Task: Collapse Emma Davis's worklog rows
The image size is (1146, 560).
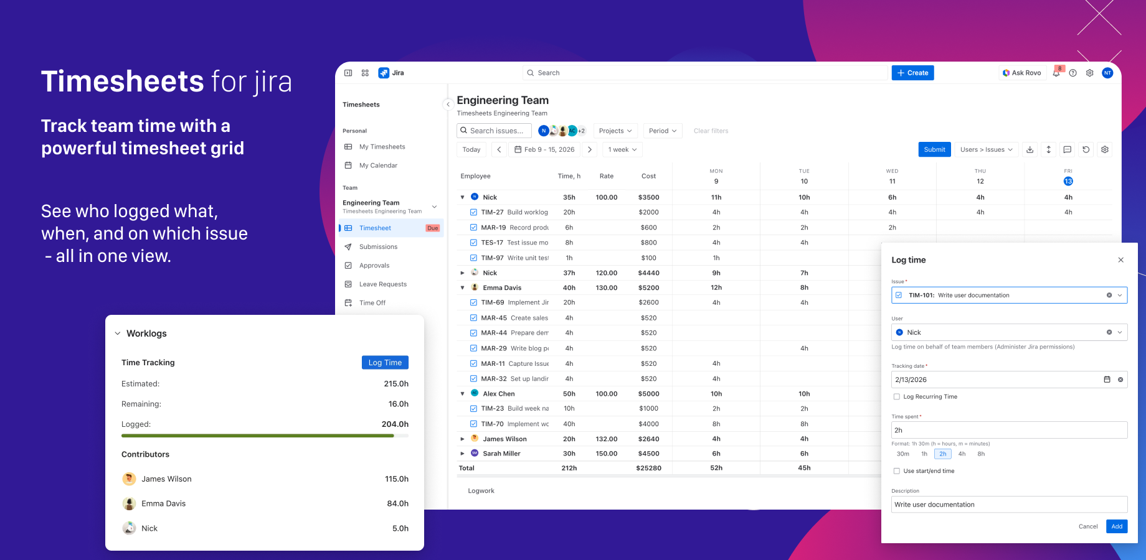Action: (x=462, y=287)
